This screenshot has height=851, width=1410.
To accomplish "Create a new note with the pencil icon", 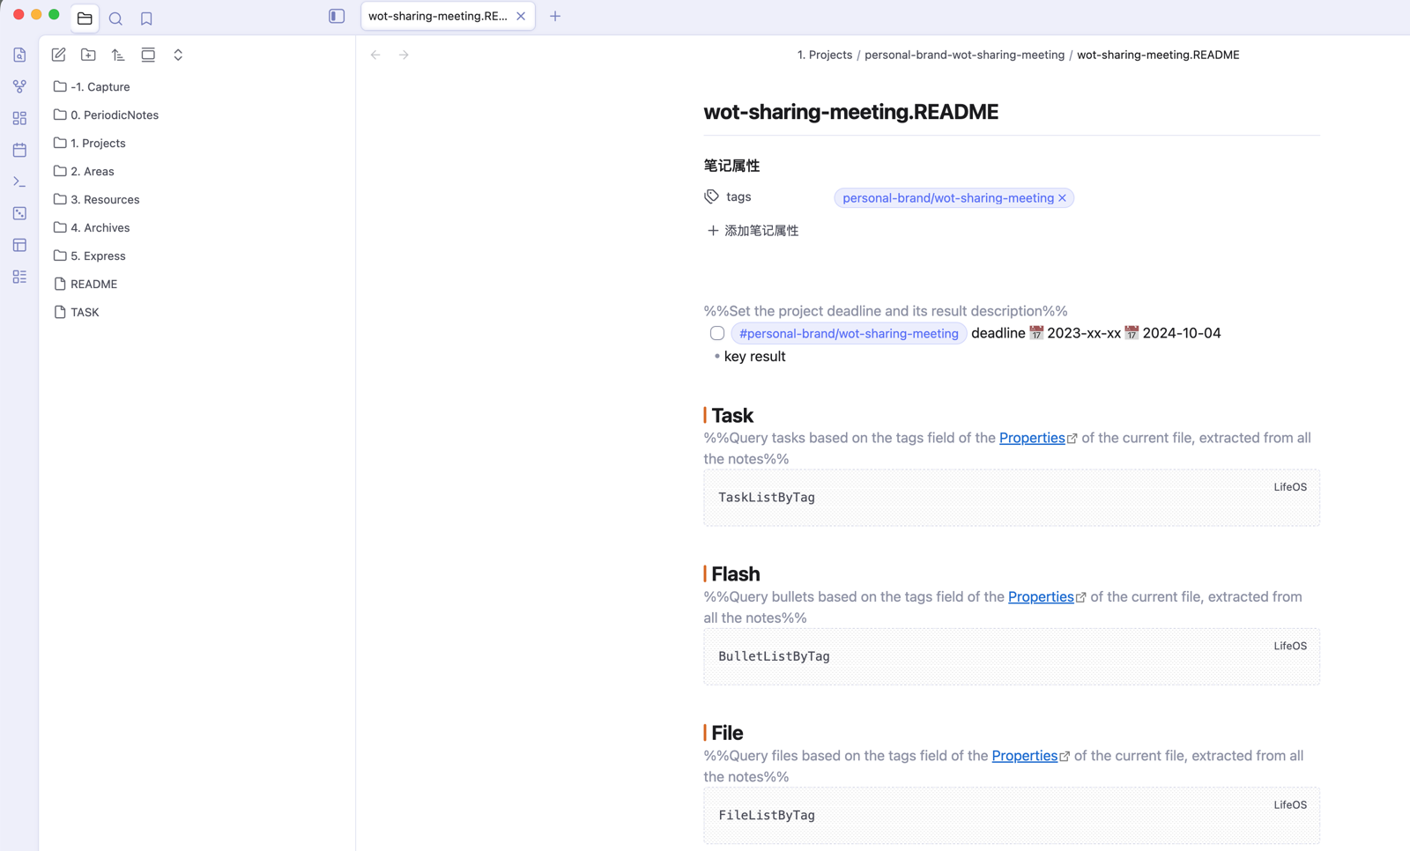I will coord(58,55).
